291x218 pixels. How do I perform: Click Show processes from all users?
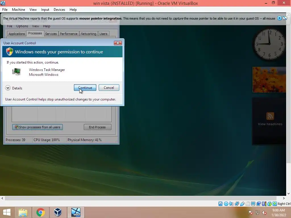pos(38,127)
